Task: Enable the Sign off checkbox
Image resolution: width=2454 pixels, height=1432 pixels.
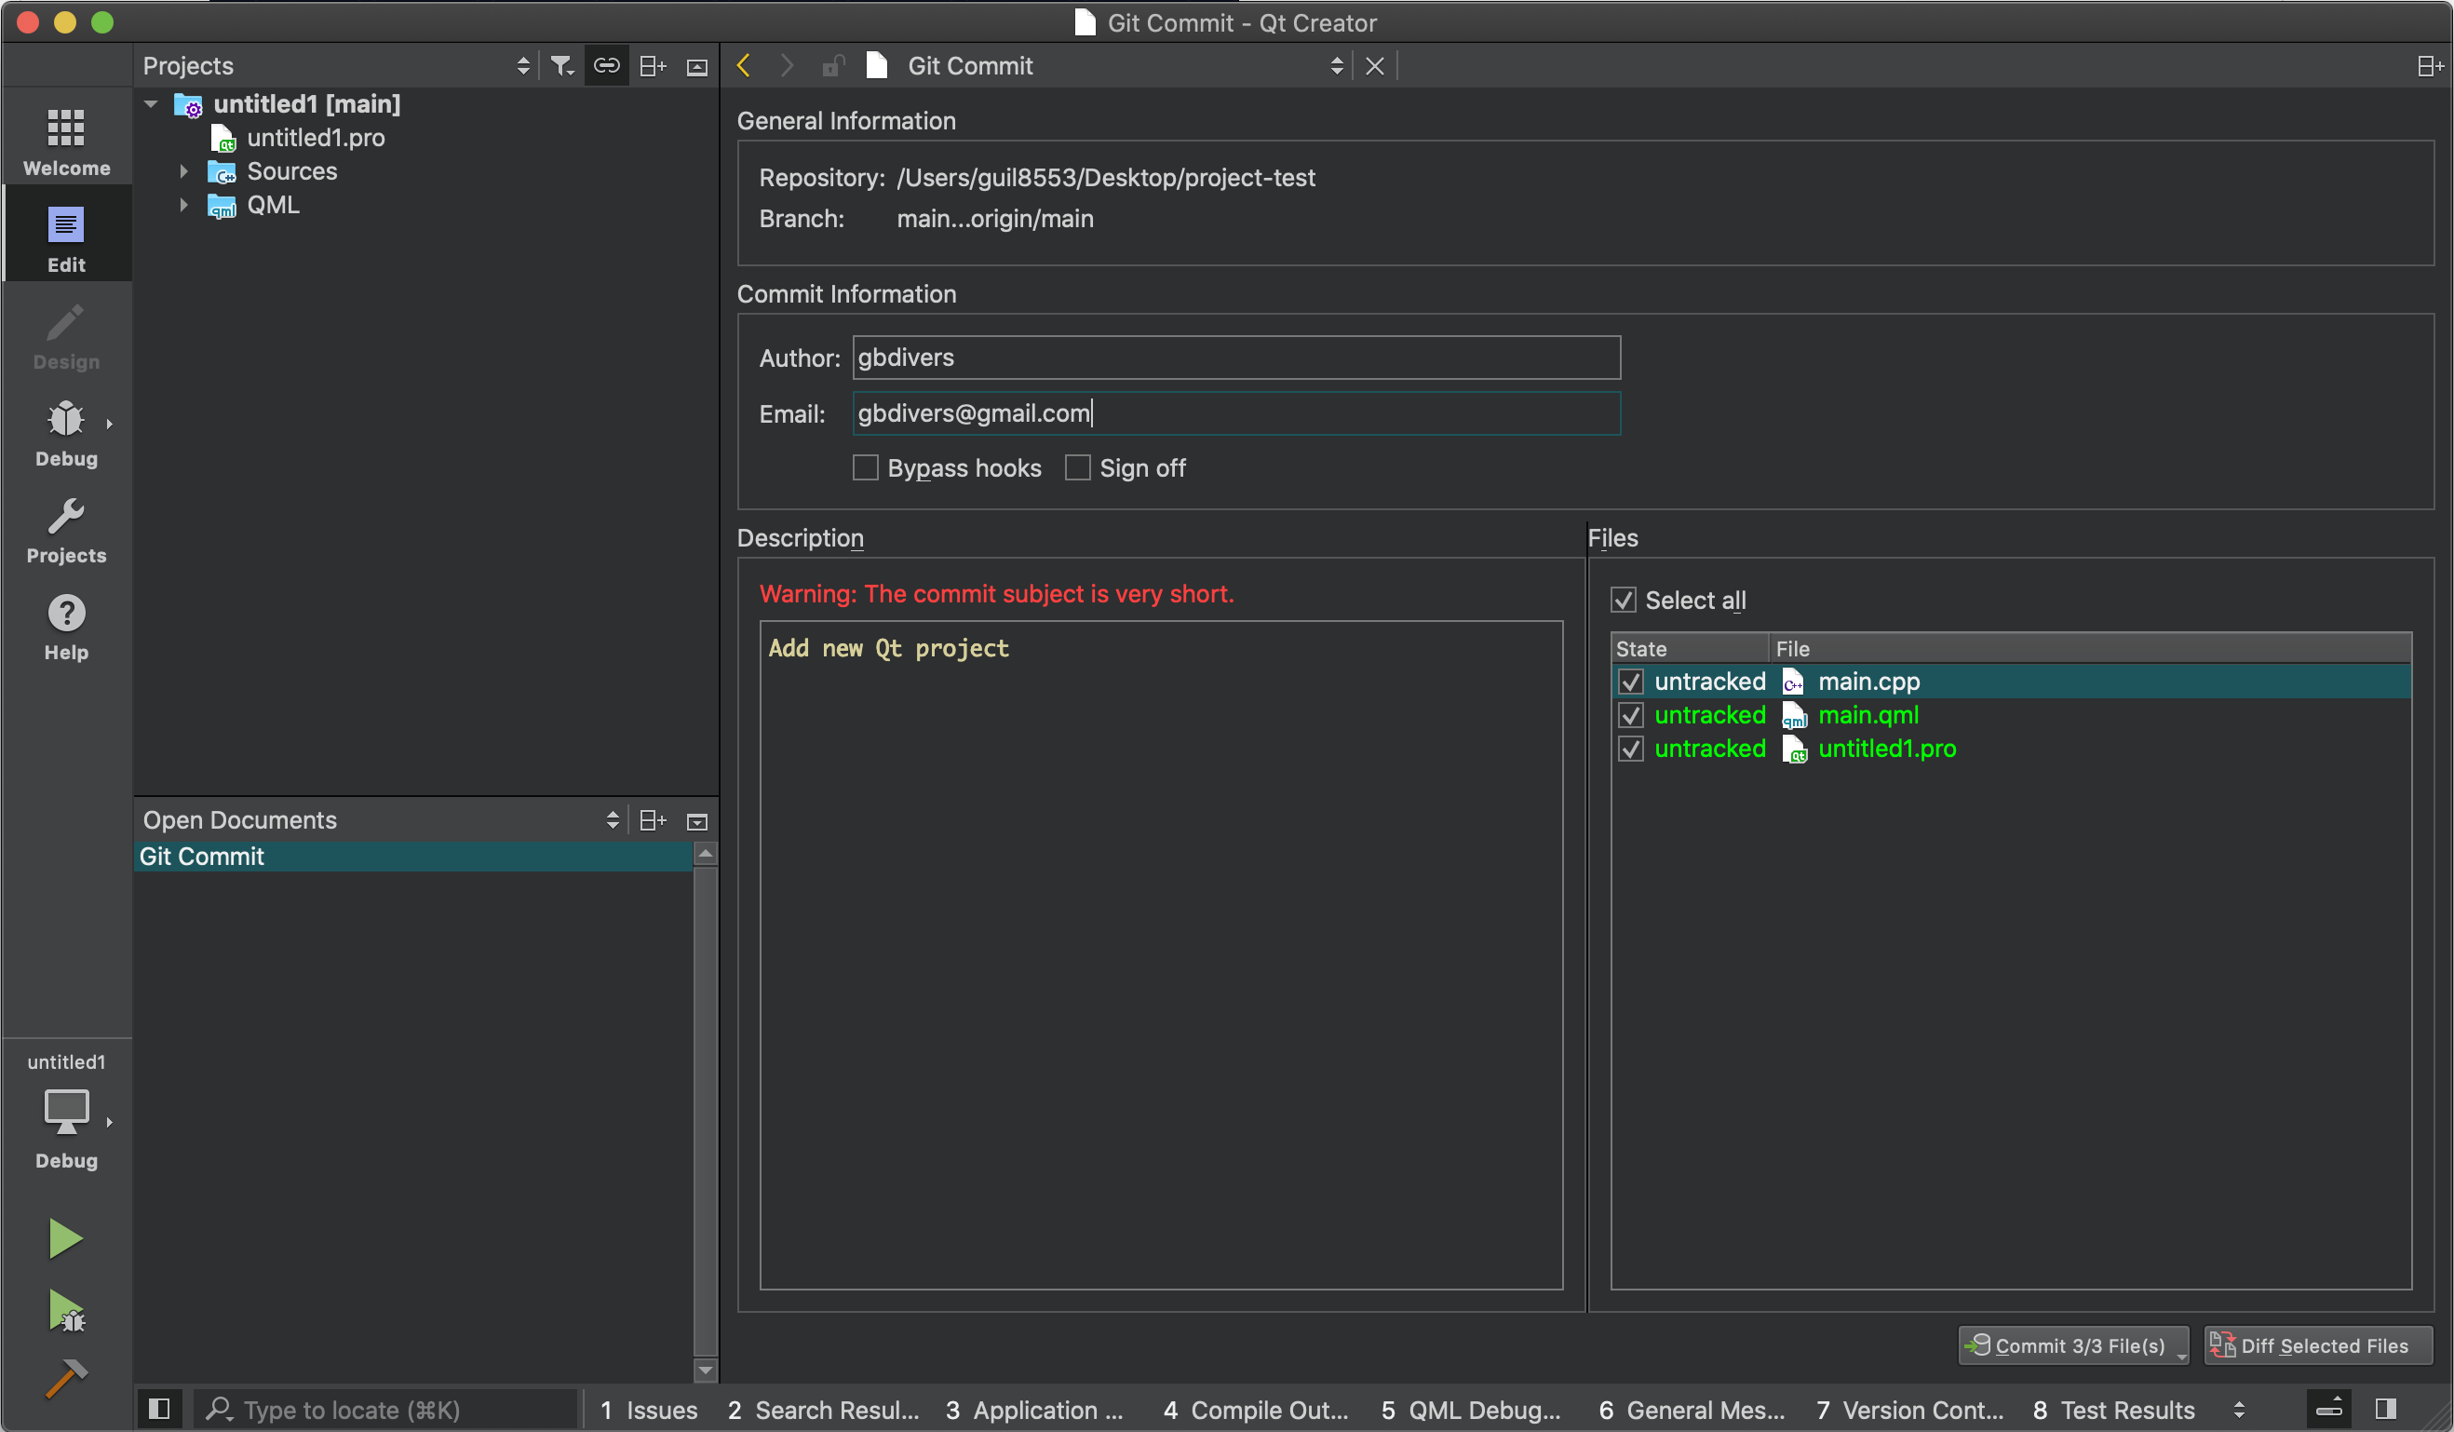Action: 1077,467
